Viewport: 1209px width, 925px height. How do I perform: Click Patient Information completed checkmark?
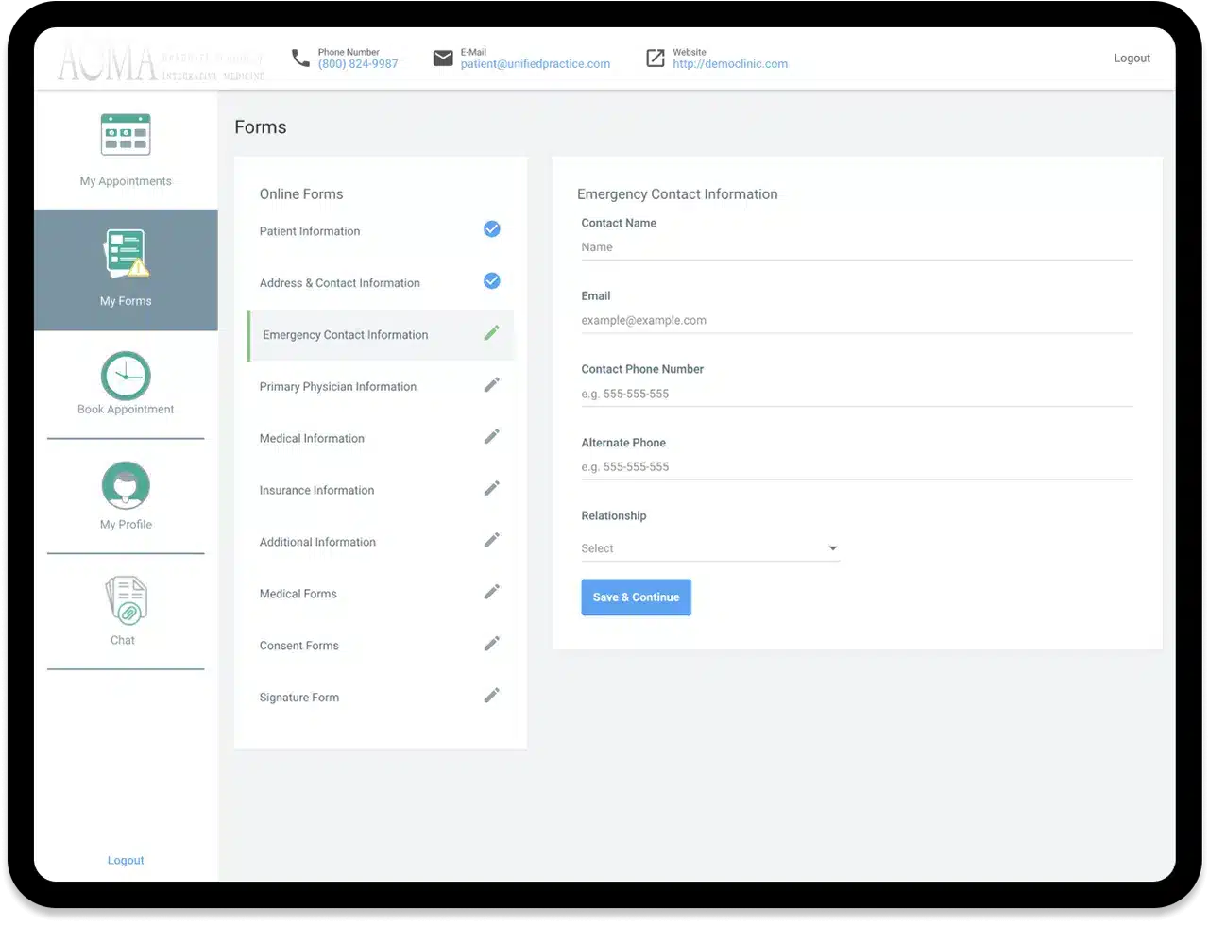(491, 229)
